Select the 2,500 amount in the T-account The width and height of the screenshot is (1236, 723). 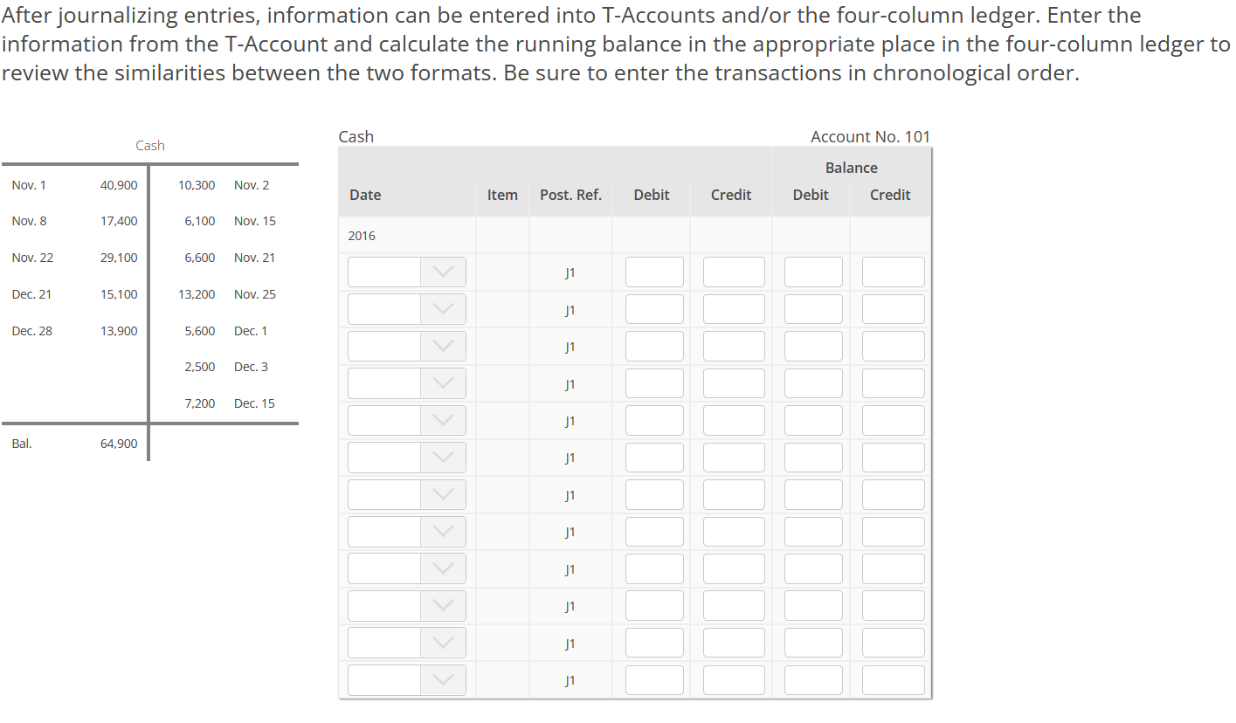click(x=200, y=367)
